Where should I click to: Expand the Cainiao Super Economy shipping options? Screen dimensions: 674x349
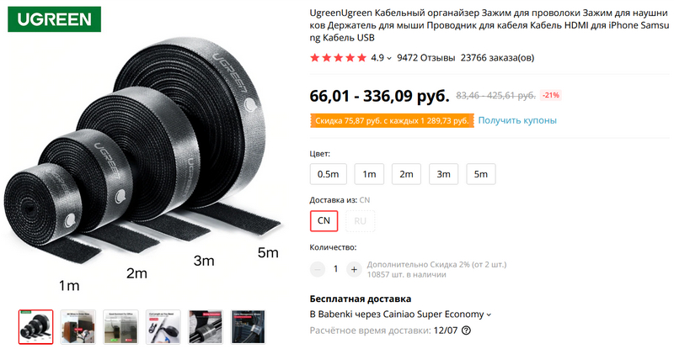(x=489, y=315)
